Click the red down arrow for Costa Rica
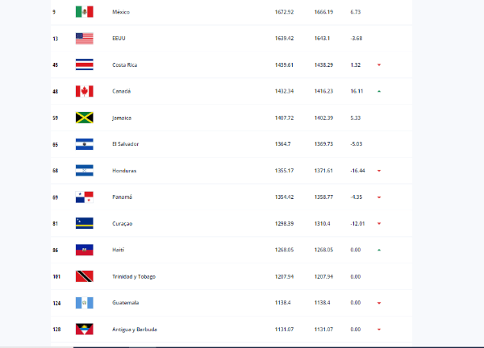484x348 pixels. (379, 65)
